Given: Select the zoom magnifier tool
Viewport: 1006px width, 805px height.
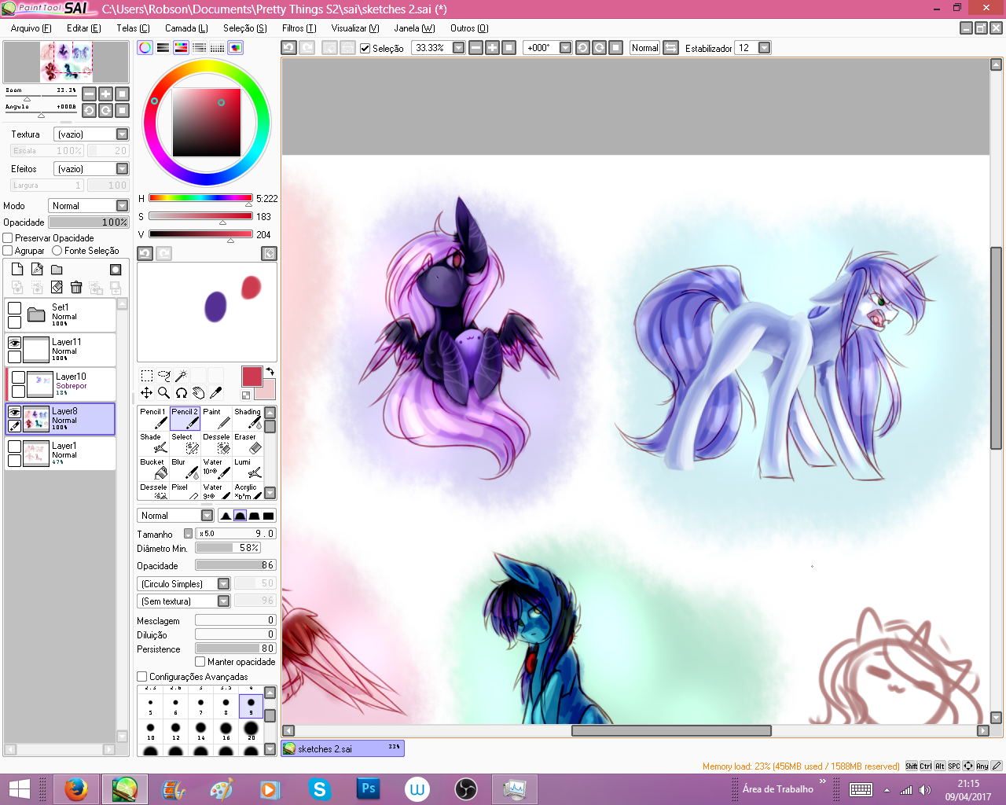Looking at the screenshot, I should pos(163,393).
